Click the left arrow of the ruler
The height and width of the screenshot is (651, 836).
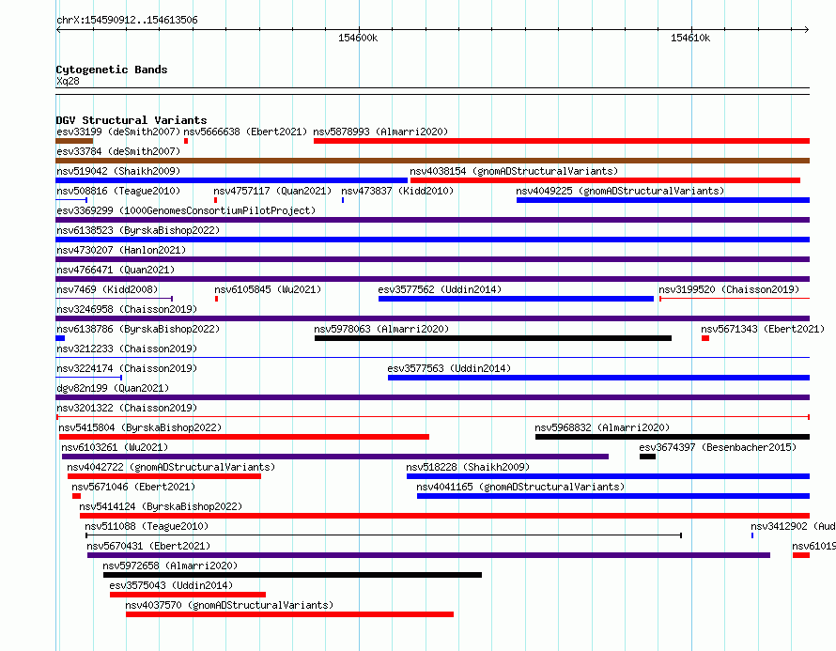pyautogui.click(x=58, y=30)
